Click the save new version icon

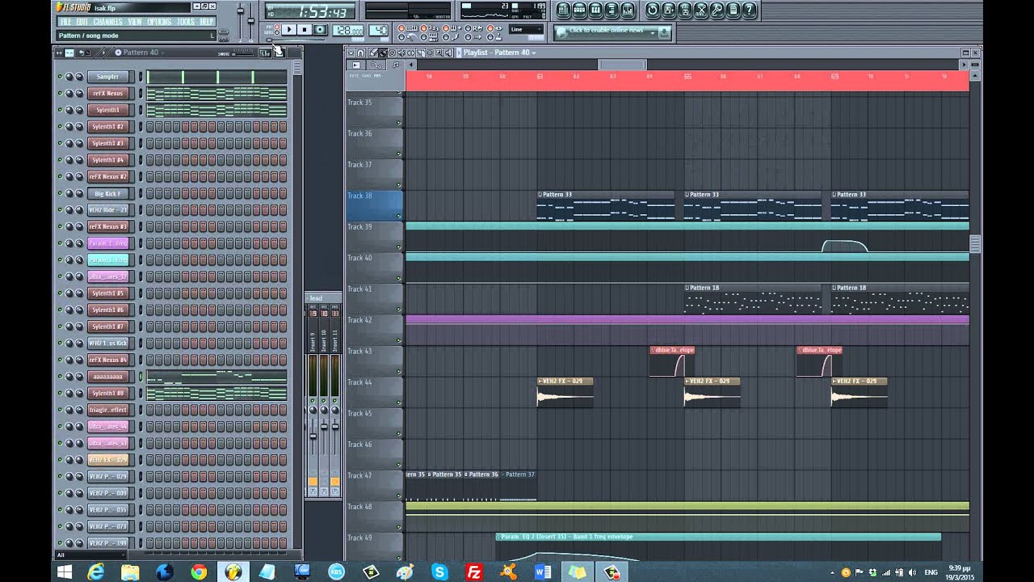(x=668, y=11)
